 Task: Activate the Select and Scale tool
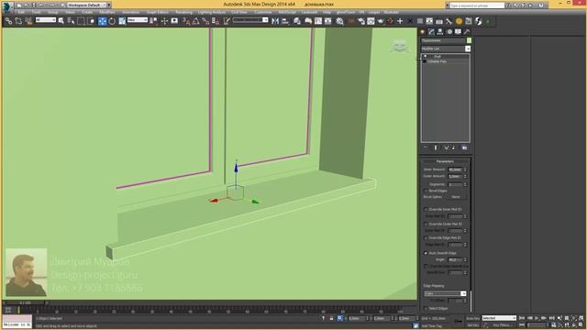point(122,21)
